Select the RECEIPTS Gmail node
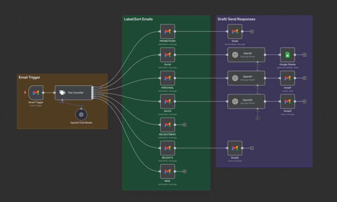The width and height of the screenshot is (337, 202). tap(168, 148)
